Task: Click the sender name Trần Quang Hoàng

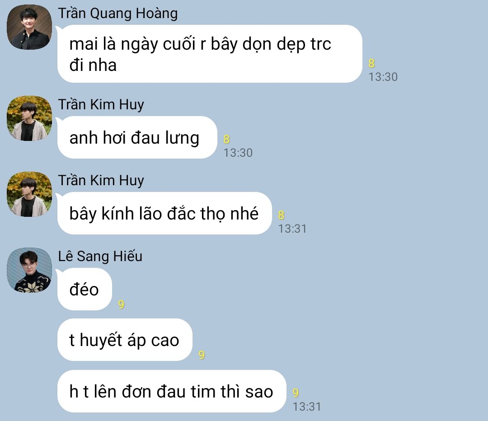Action: [x=118, y=14]
